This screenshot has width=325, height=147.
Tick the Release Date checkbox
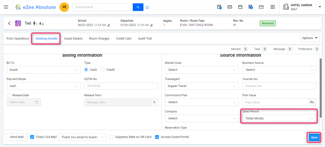[9, 95]
